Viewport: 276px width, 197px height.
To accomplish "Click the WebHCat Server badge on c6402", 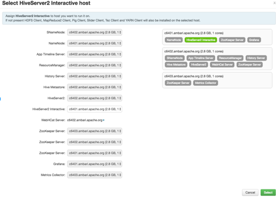I will click(x=222, y=65).
